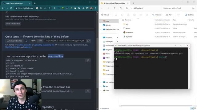This screenshot has width=197, height=110.
Task: Open the LICENSE link
Action: coord(16,47)
